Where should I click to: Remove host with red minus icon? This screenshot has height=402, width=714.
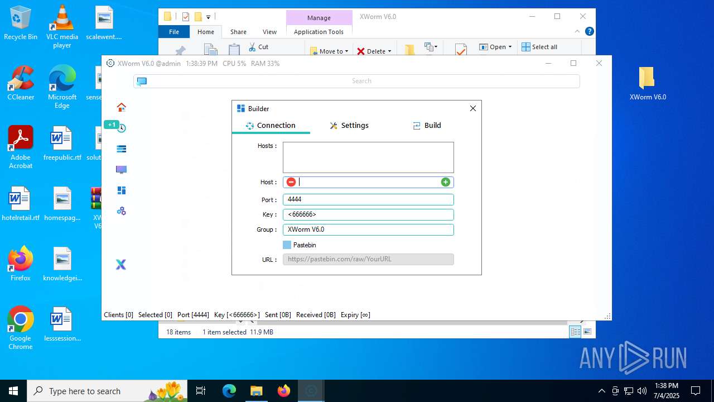click(291, 182)
